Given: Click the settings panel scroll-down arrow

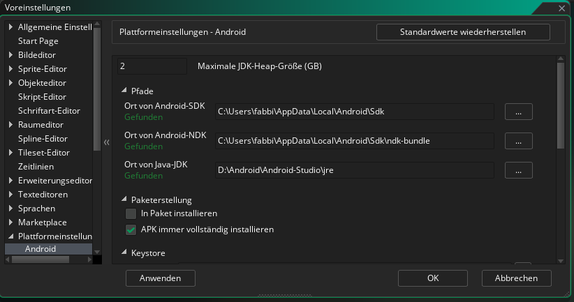Looking at the screenshot, I should click(561, 261).
